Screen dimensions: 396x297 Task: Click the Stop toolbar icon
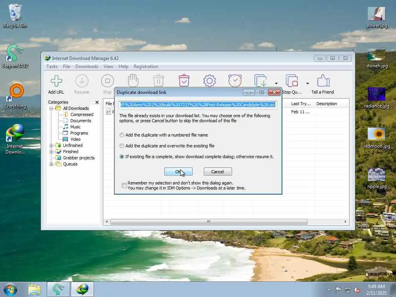[x=108, y=81]
